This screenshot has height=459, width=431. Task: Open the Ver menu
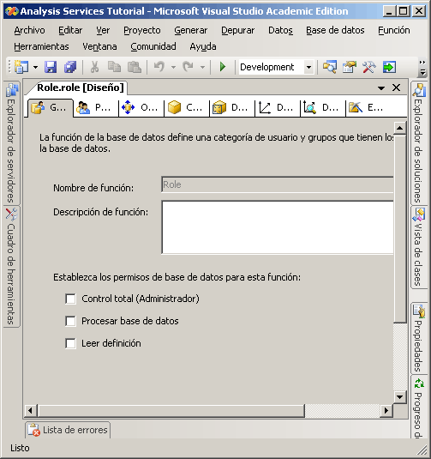(103, 30)
